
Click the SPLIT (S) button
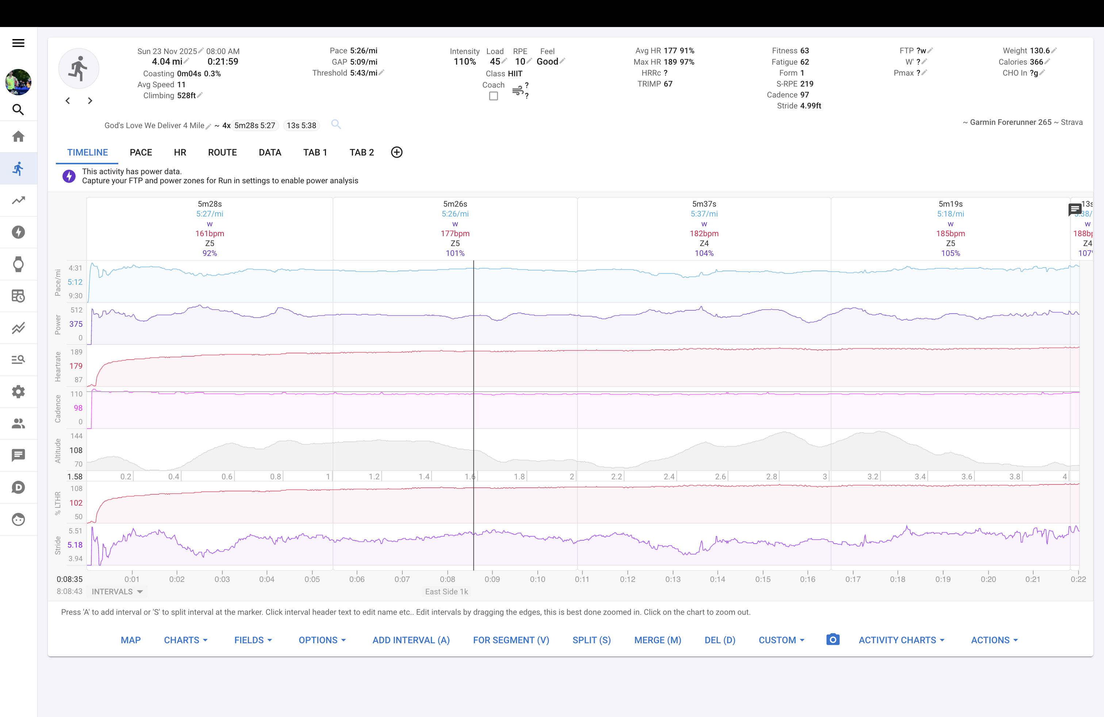(x=591, y=640)
